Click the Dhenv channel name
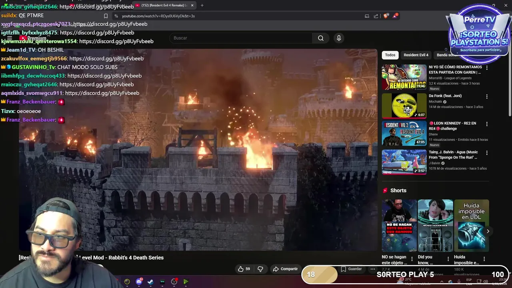512x288 pixels. [x=433, y=134]
